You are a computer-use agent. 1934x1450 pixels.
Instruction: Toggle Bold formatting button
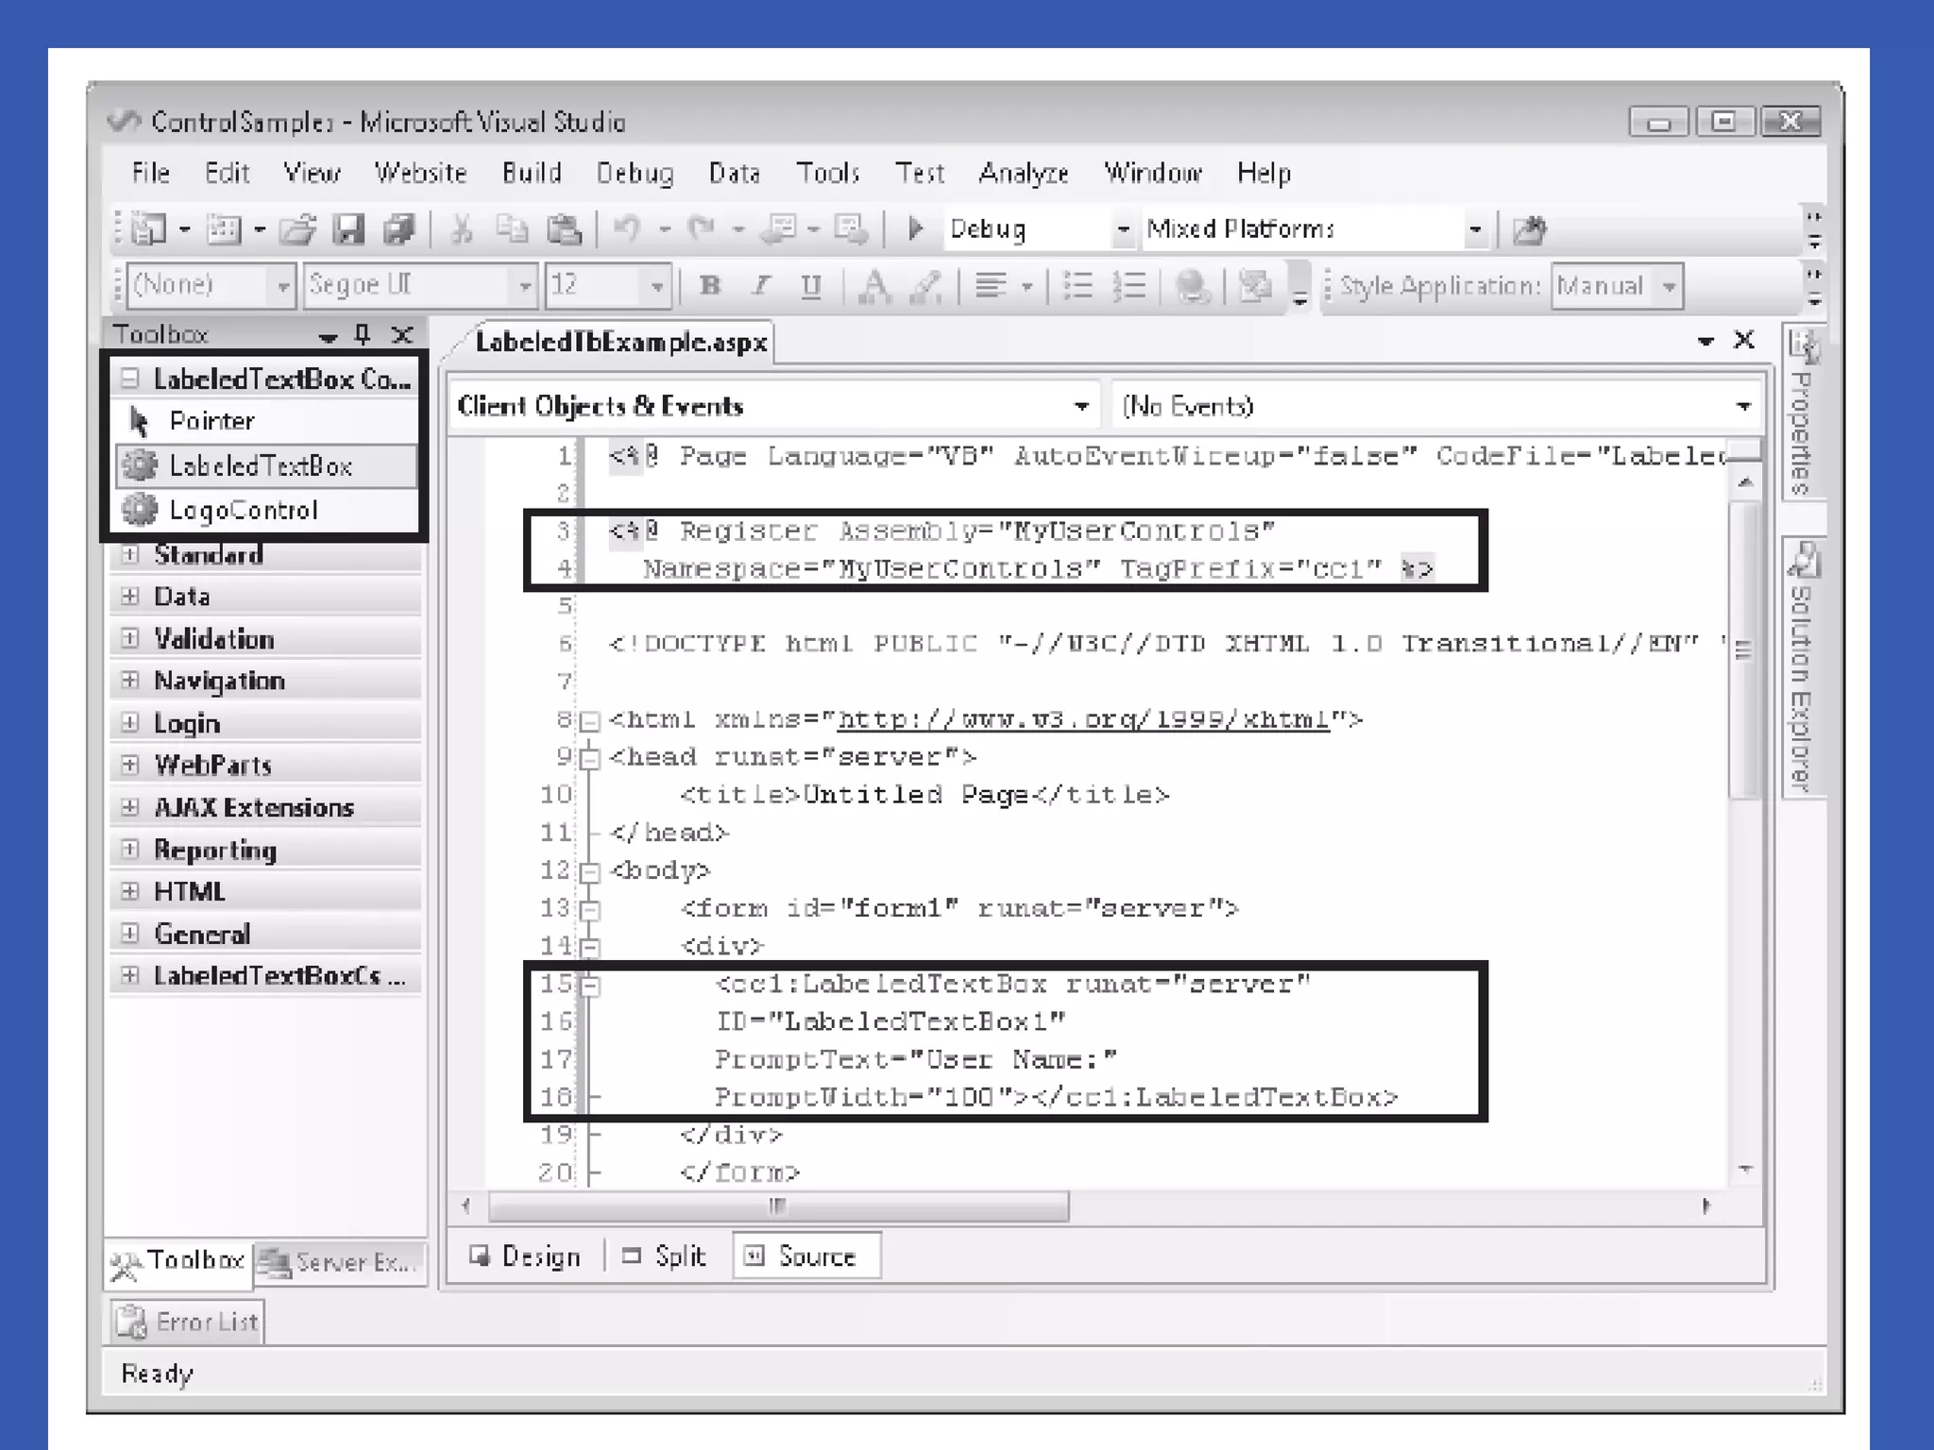[710, 285]
